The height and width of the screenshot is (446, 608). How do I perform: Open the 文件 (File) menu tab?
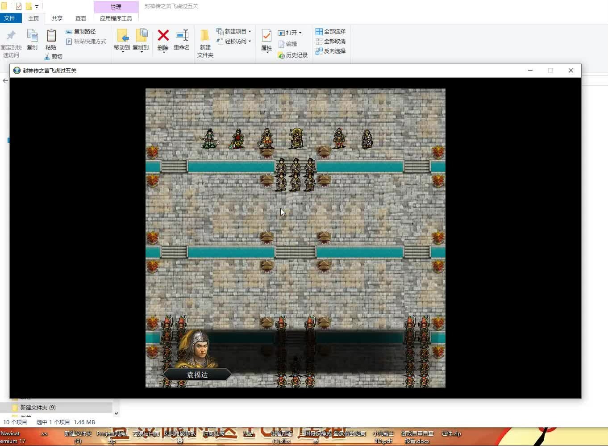pos(9,18)
